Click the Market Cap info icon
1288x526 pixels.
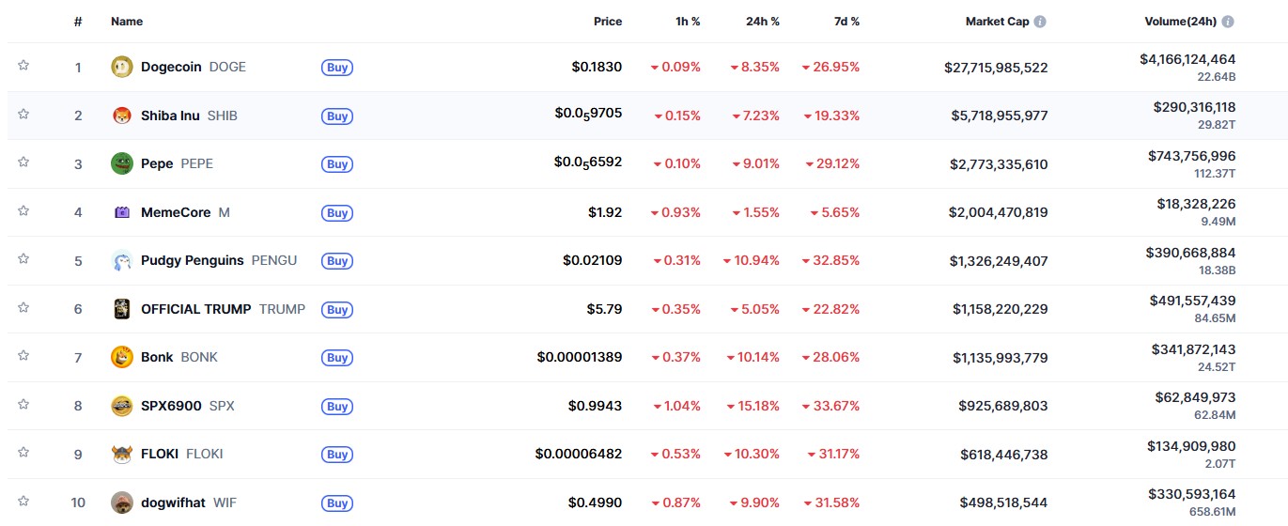(1040, 22)
